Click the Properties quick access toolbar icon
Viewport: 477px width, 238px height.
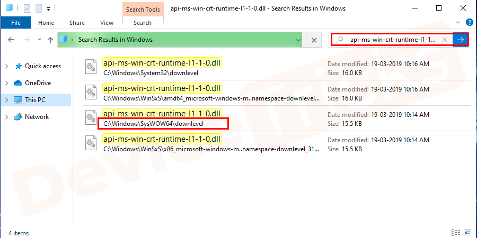27,8
